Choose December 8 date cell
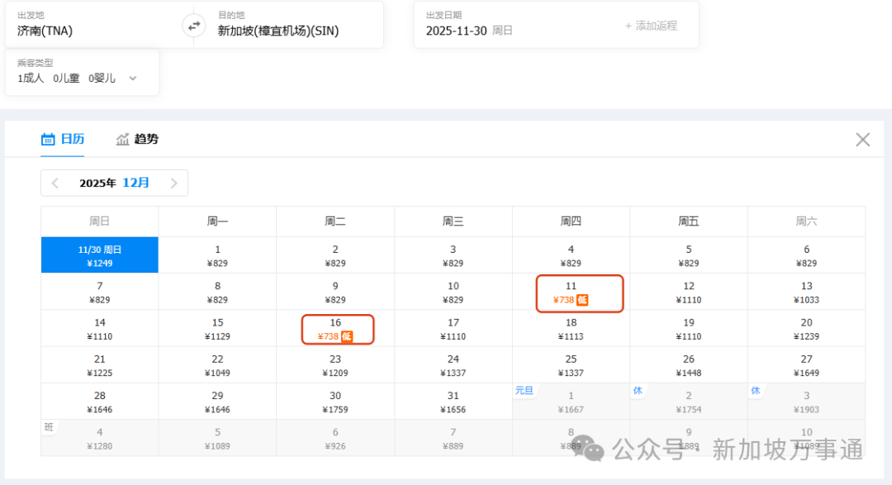This screenshot has height=485, width=892. (217, 292)
